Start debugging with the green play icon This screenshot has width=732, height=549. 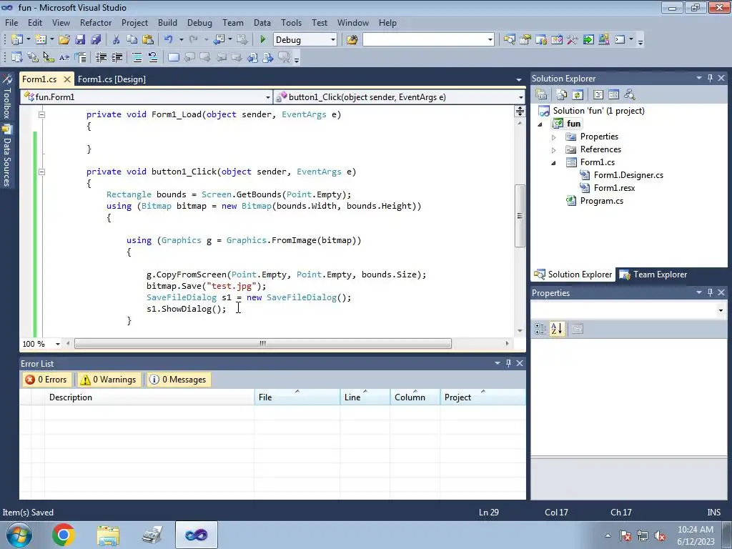click(262, 40)
